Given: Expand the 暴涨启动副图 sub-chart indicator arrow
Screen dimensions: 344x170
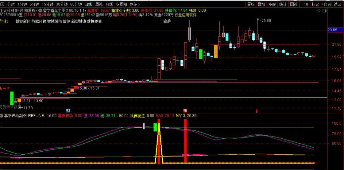Looking at the screenshot, I should point(2,116).
